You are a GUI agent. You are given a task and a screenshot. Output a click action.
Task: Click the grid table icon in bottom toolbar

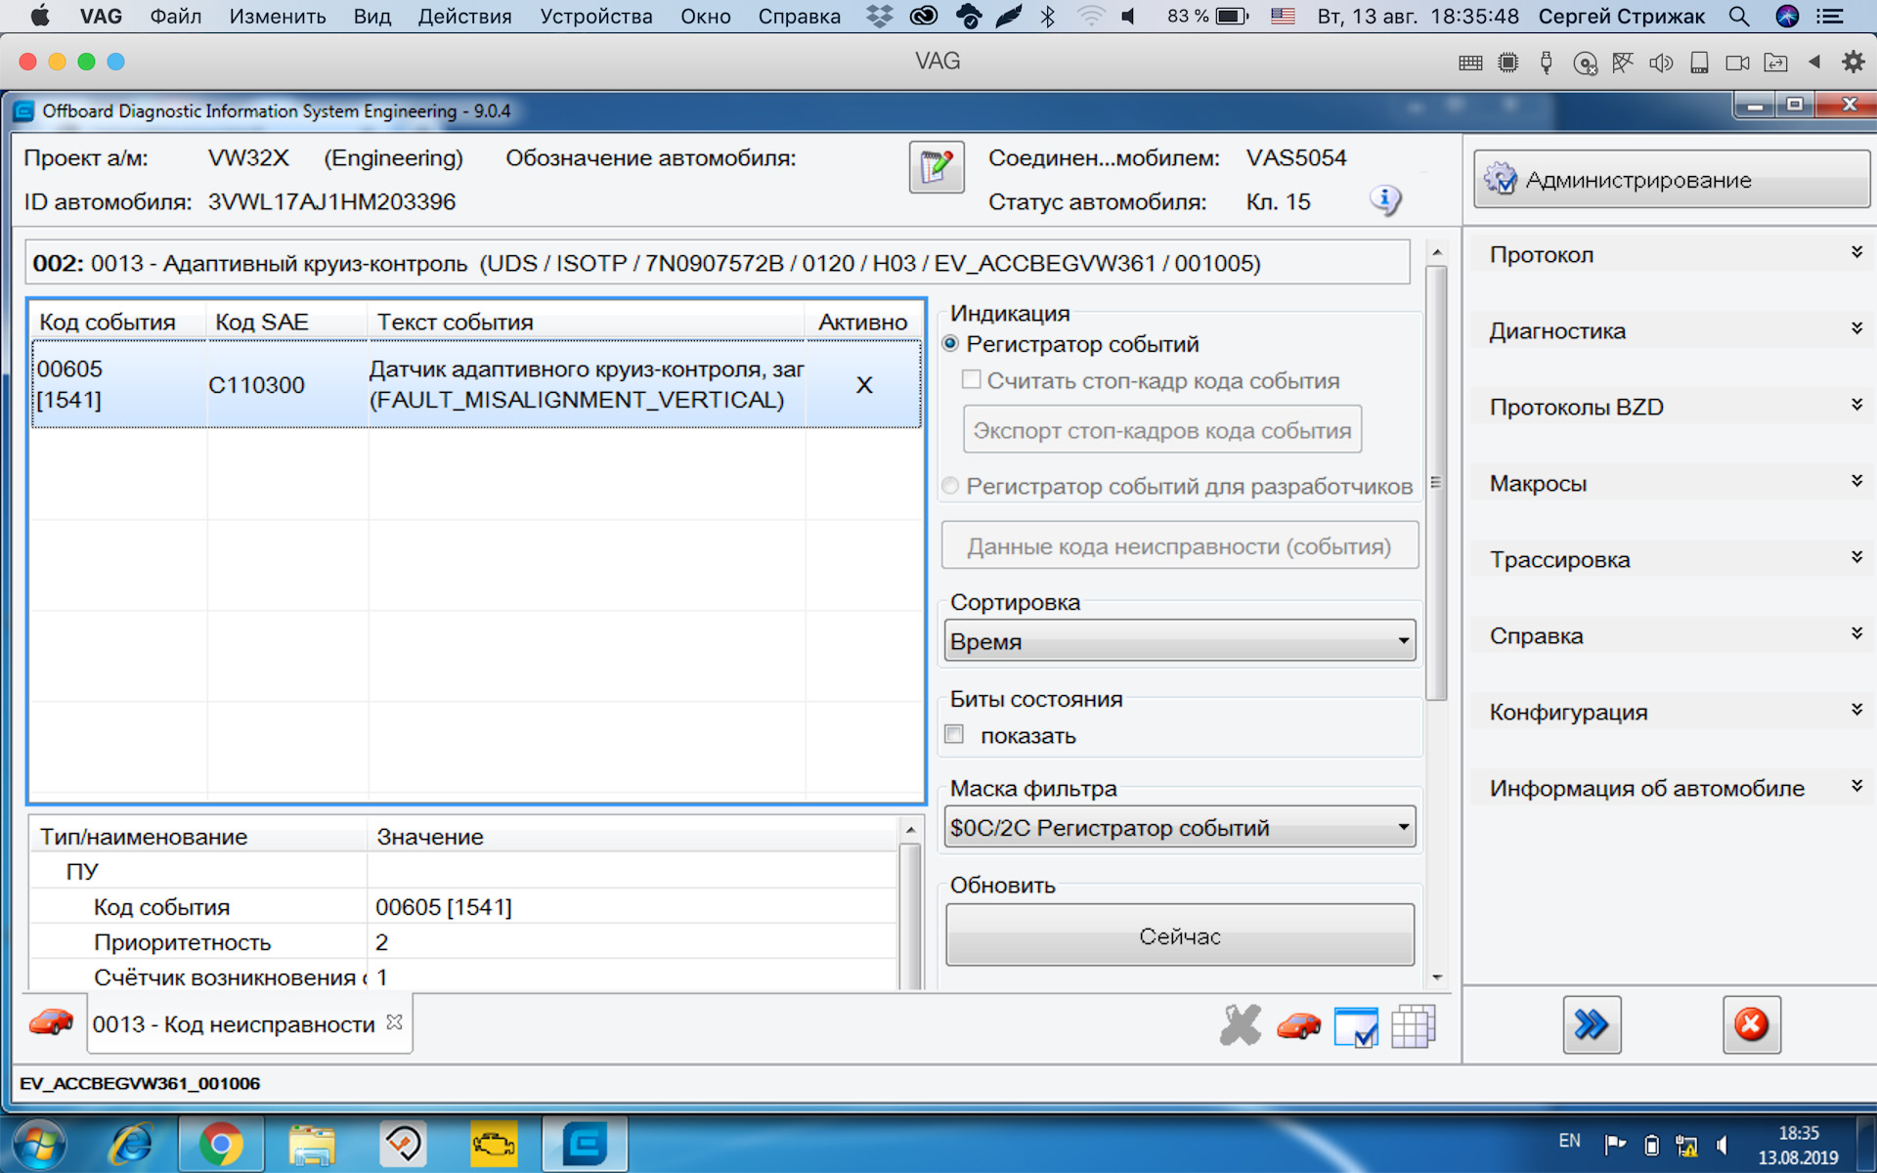pos(1413,1026)
